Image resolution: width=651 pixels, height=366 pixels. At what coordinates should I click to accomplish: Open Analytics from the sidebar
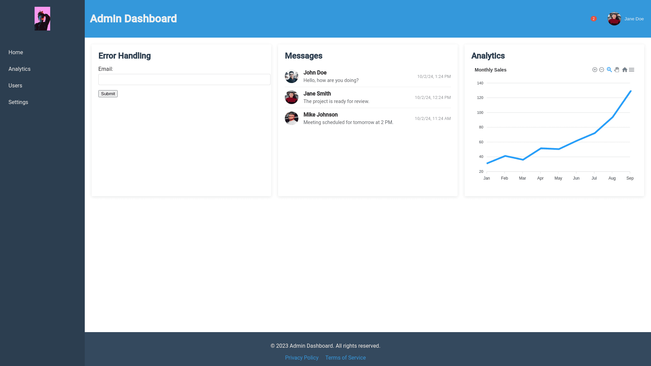19,69
